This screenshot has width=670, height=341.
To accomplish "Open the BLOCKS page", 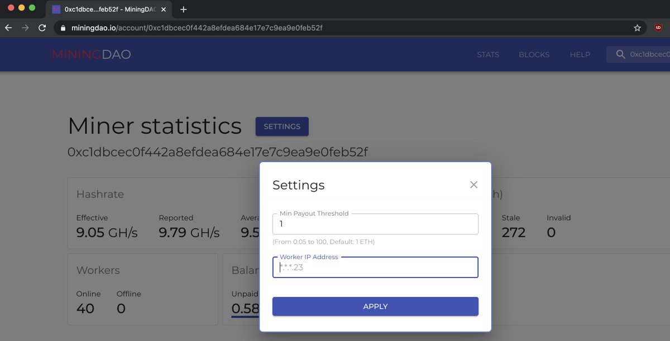I will (x=534, y=55).
